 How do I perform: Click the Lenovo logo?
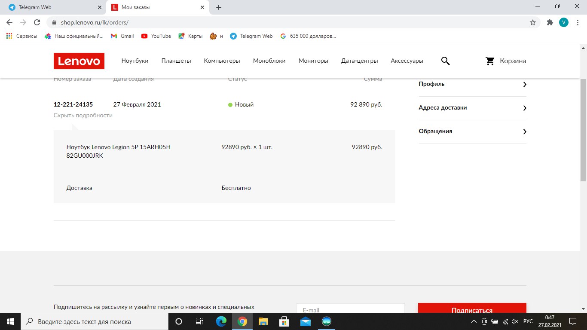pos(79,61)
